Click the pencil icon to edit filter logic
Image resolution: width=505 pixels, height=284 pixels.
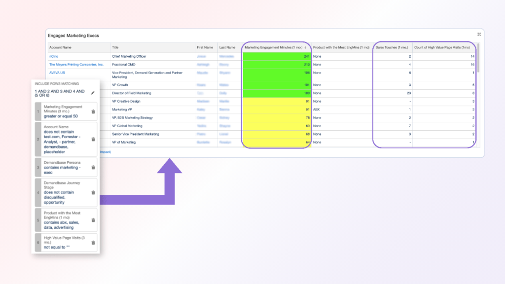(93, 93)
